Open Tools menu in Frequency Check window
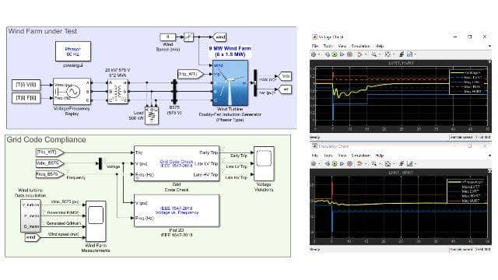The width and height of the screenshot is (498, 280). click(328, 156)
